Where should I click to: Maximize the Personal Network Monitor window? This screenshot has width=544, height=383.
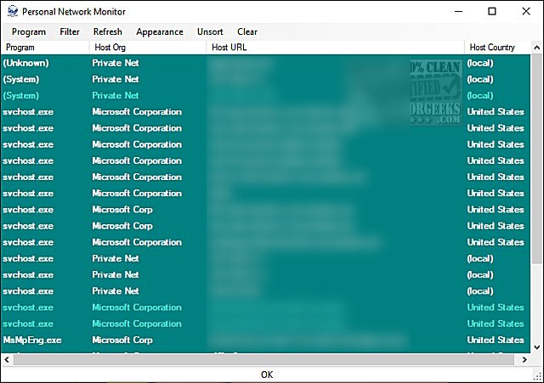point(492,11)
